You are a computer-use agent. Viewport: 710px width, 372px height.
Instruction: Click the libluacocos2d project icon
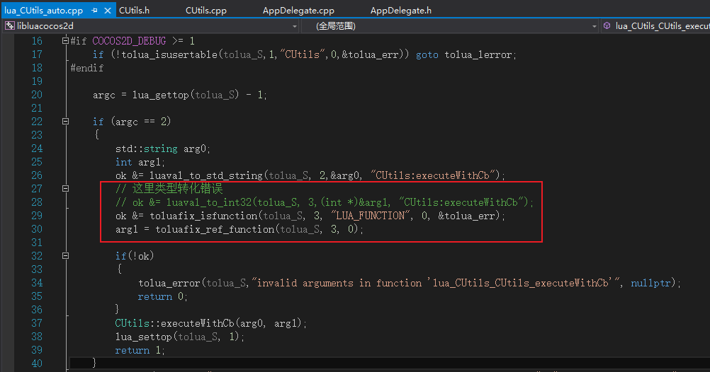9,26
